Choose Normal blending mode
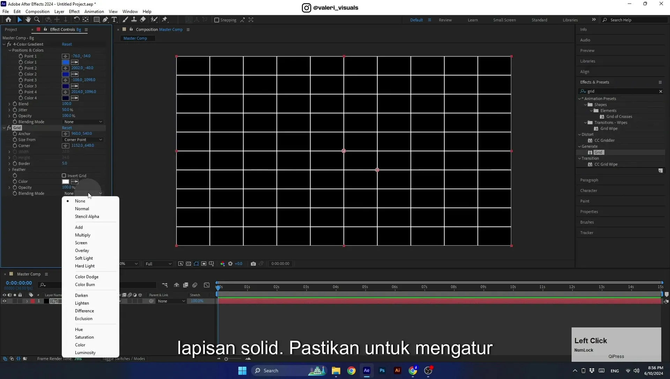Viewport: 670px width, 379px height. (82, 209)
